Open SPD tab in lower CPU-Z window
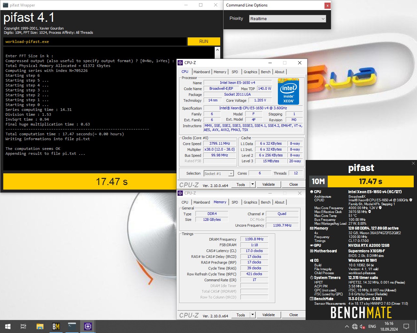The height and width of the screenshot is (333, 417). [x=235, y=202]
